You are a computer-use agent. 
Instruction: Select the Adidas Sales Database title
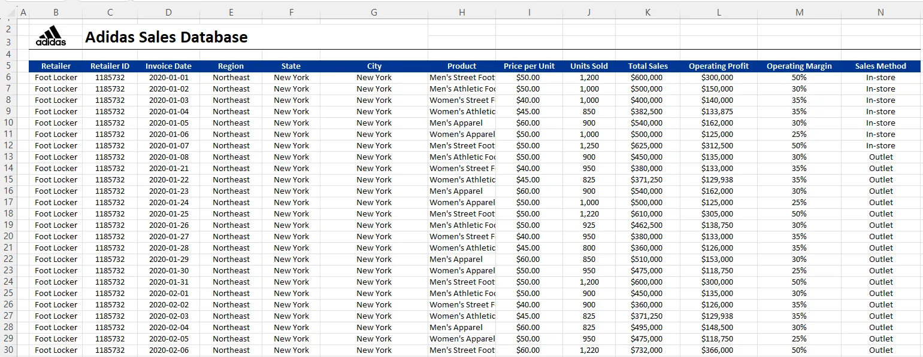click(x=167, y=37)
